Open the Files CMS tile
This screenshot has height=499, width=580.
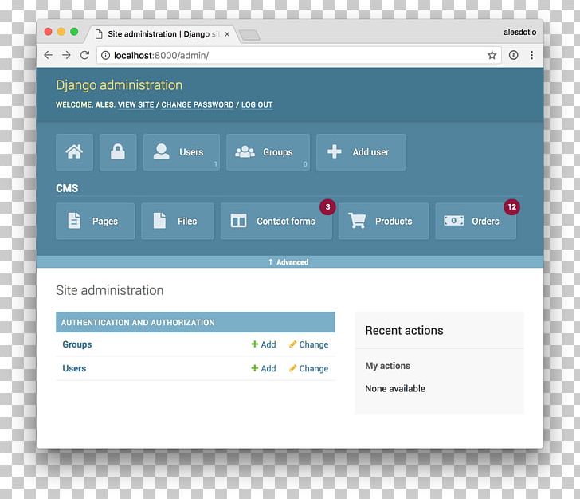pos(178,221)
